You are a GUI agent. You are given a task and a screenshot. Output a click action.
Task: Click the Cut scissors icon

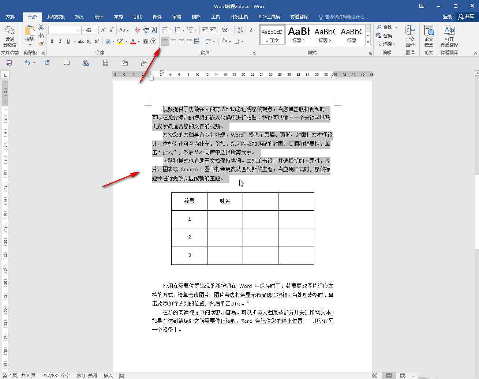pos(41,27)
